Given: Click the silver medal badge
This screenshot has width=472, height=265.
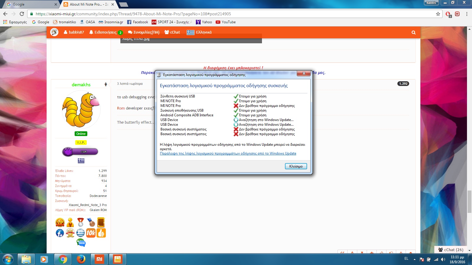Looking at the screenshot, I should point(81,222).
